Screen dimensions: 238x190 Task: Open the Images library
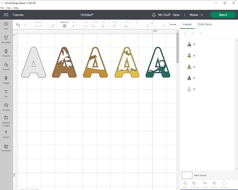click(6, 80)
